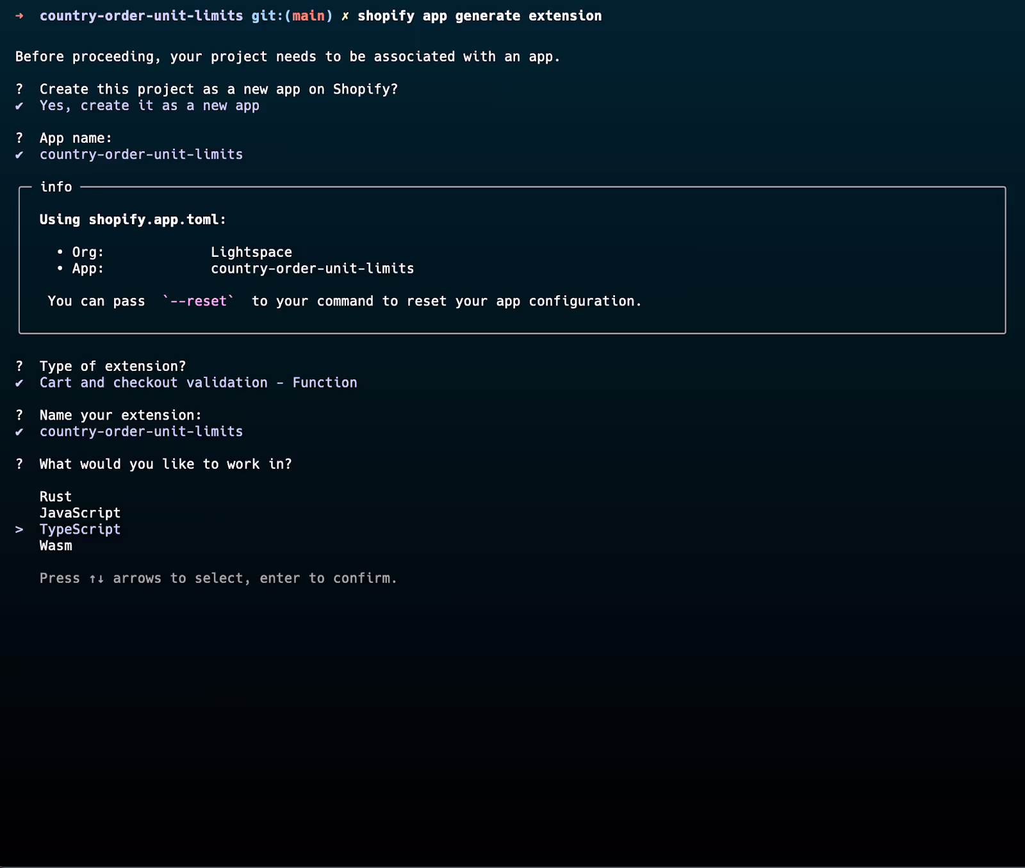Click the checkmark beside 'Yes, create it as a new app'
Viewport: 1025px width, 868px height.
[x=19, y=106]
